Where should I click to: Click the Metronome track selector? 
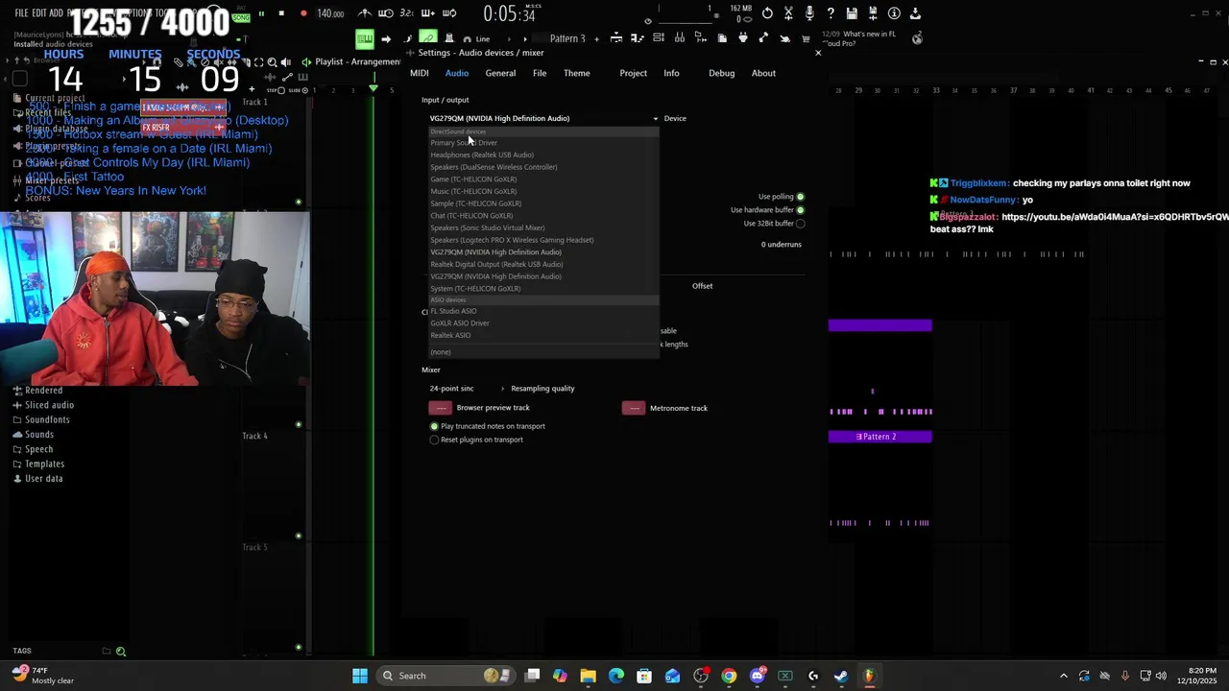pos(634,408)
